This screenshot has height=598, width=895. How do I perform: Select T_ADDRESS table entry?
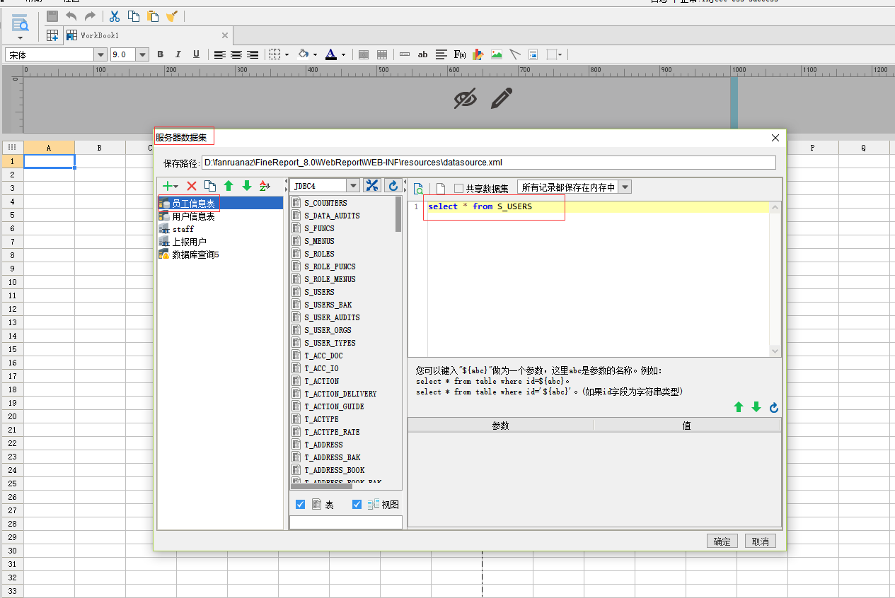tap(323, 445)
